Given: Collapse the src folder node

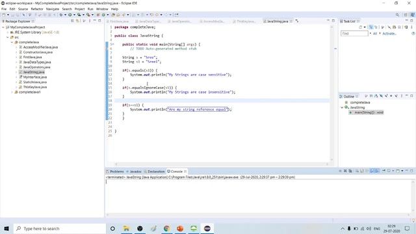Looking at the screenshot, I should tap(8, 37).
